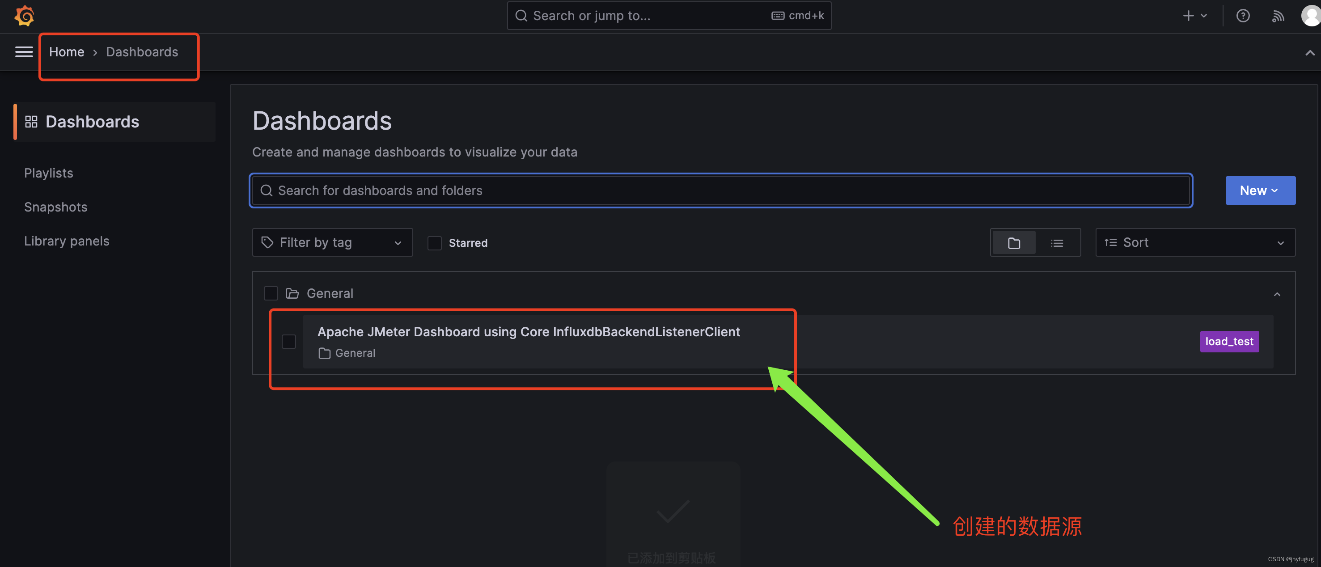Navigate to Home breadcrumb

pos(67,52)
